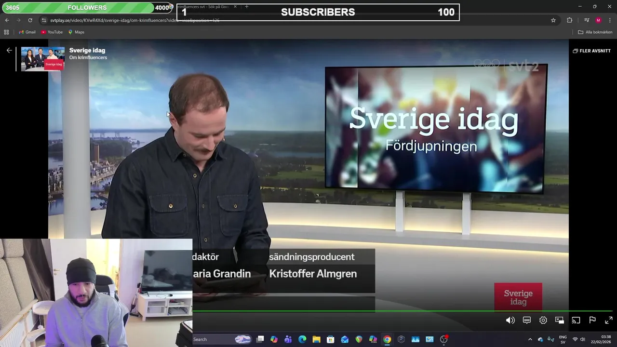This screenshot has height=347, width=617.
Task: Switch the ENG SV input language
Action: tap(563, 339)
